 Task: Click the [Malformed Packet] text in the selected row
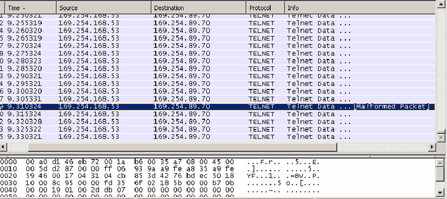click(391, 107)
